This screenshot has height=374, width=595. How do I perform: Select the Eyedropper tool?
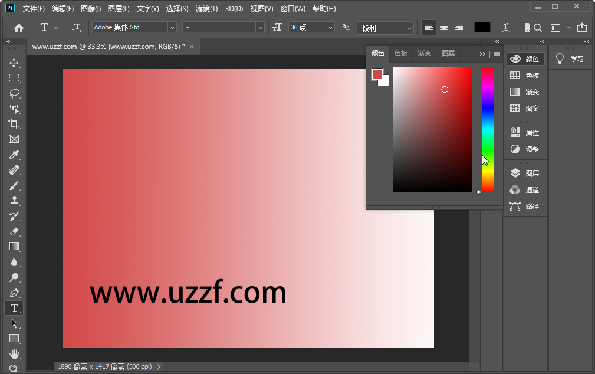pyautogui.click(x=14, y=155)
